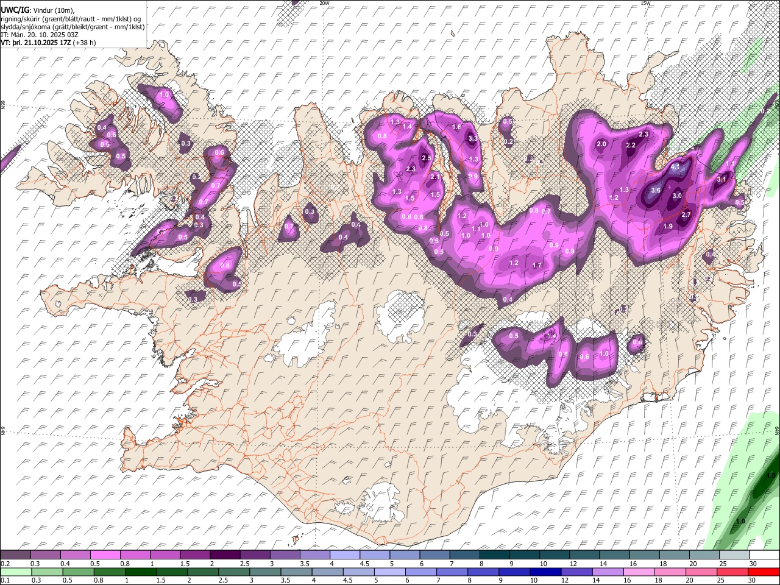Select the 'IT: Mán. 20. 10. 2025 03Z' line
780x585 pixels.
click(x=40, y=35)
